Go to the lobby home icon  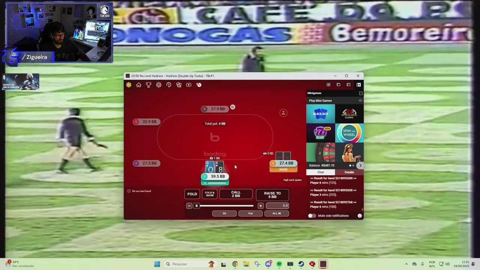click(x=139, y=85)
